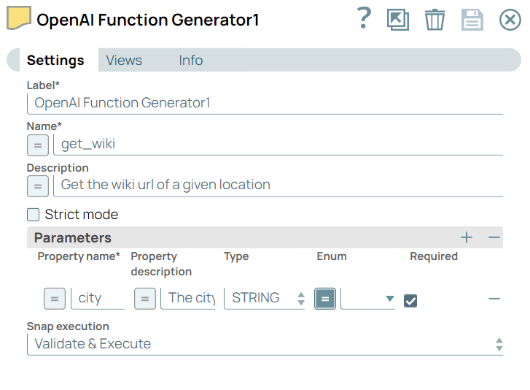The image size is (530, 390).
Task: Close the snap settings dialog
Action: pos(510,20)
